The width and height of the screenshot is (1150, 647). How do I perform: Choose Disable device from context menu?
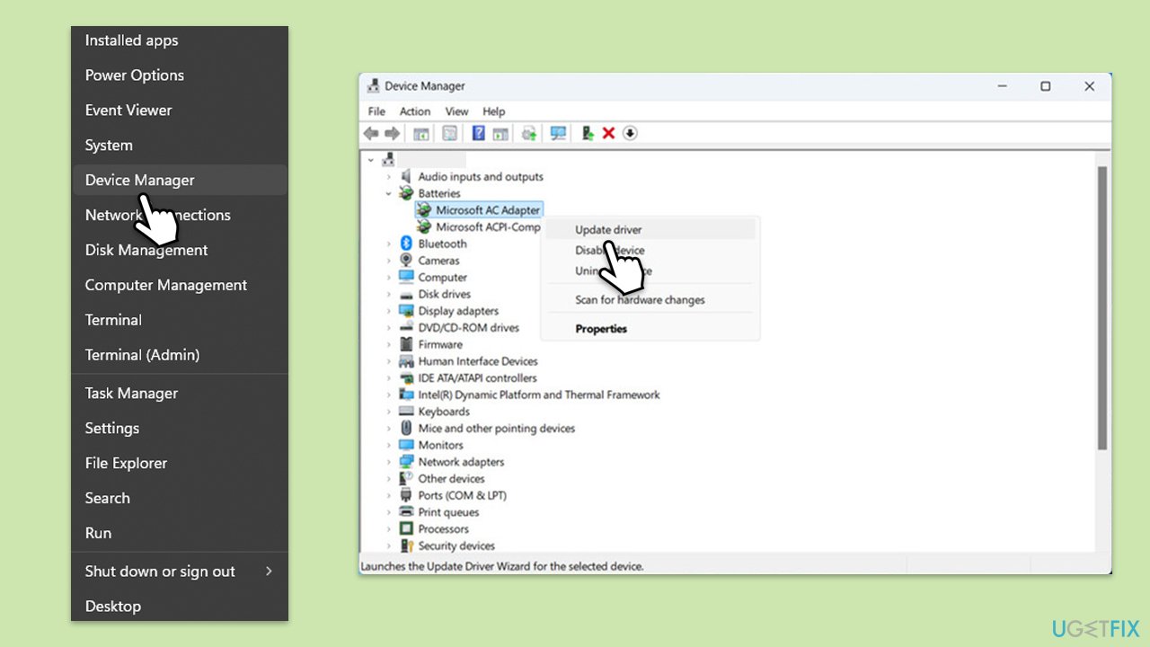coord(650,251)
